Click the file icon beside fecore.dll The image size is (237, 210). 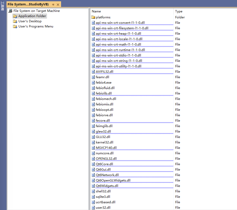(93, 121)
